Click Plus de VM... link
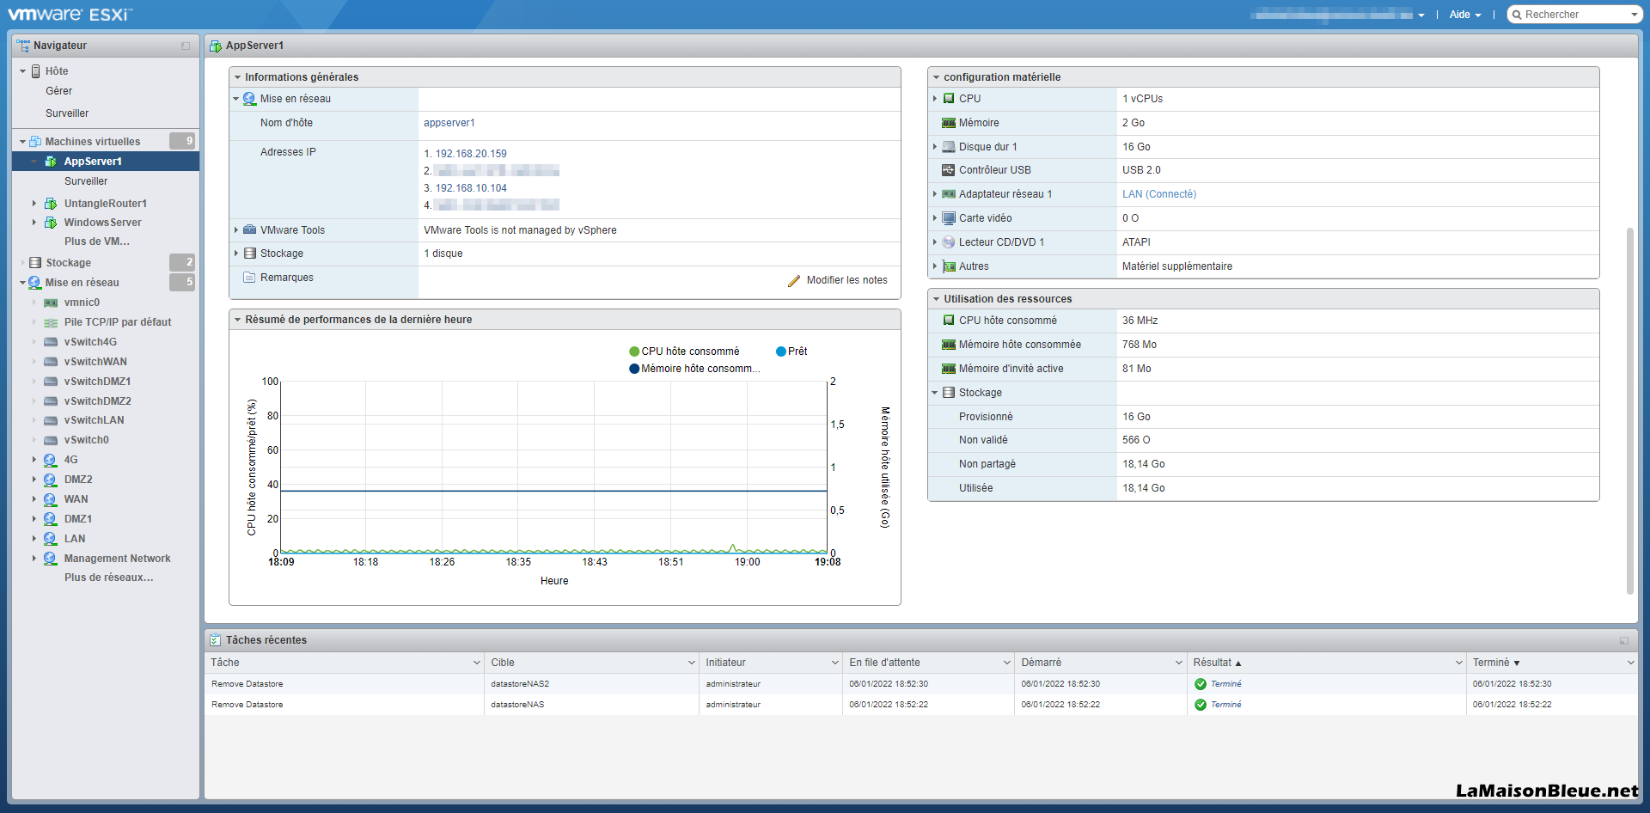 (x=97, y=241)
